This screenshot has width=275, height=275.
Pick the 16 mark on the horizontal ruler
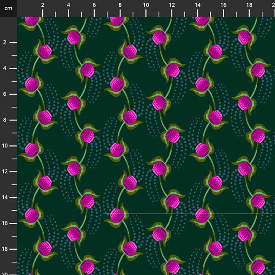[223, 5]
